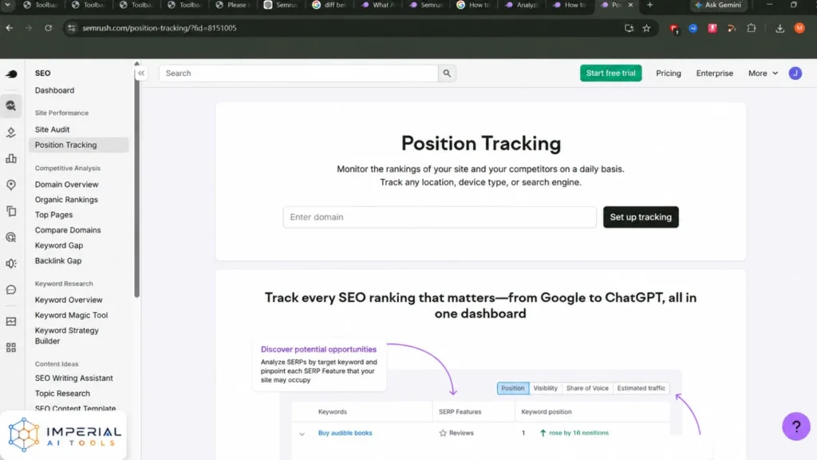Open Dashboard in SEO menu
This screenshot has height=460, width=817.
point(55,90)
